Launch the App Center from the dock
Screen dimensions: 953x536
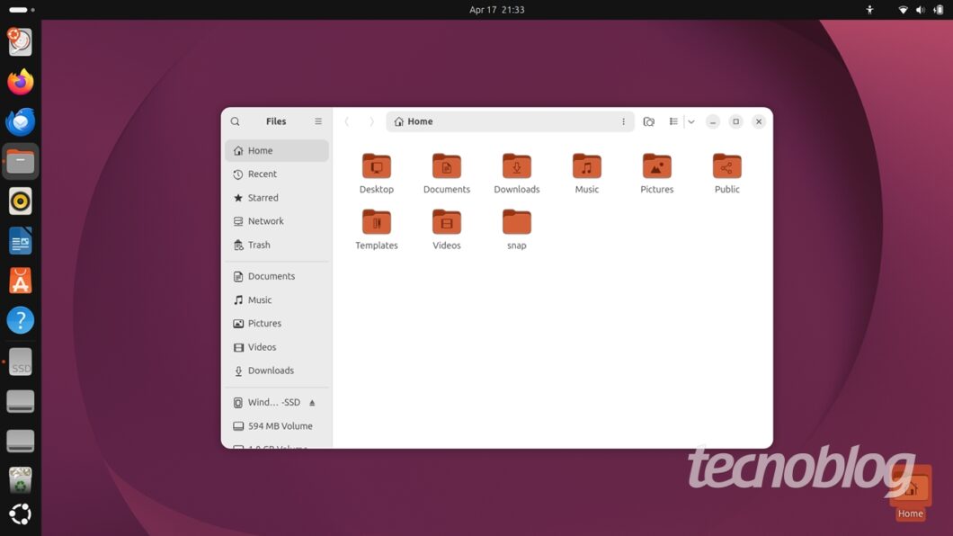pos(20,280)
